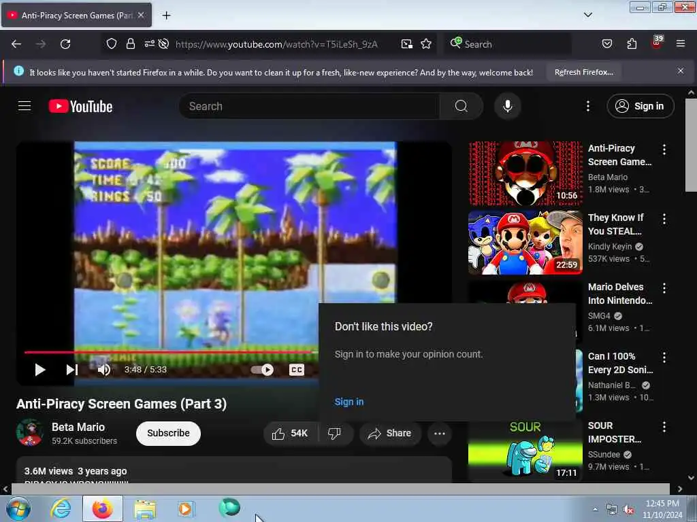Show hidden system tray icons arrow
The image size is (697, 522).
595,509
